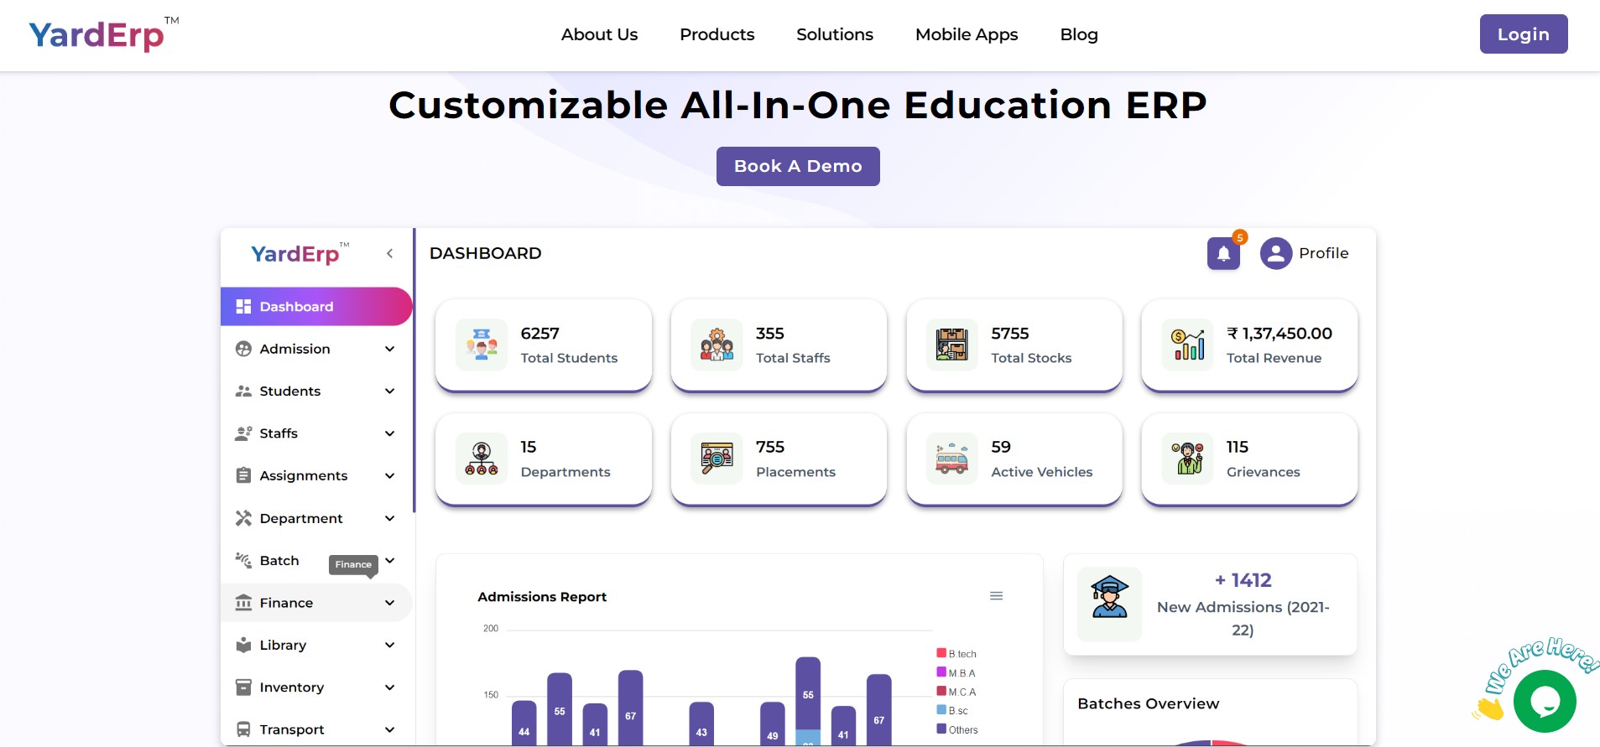Click the Assignments clipboard icon
The image size is (1600, 747).
(x=243, y=475)
